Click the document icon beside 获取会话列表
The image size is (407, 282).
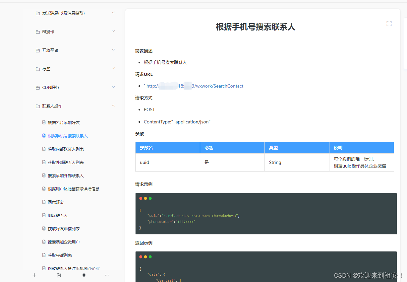(x=44, y=255)
